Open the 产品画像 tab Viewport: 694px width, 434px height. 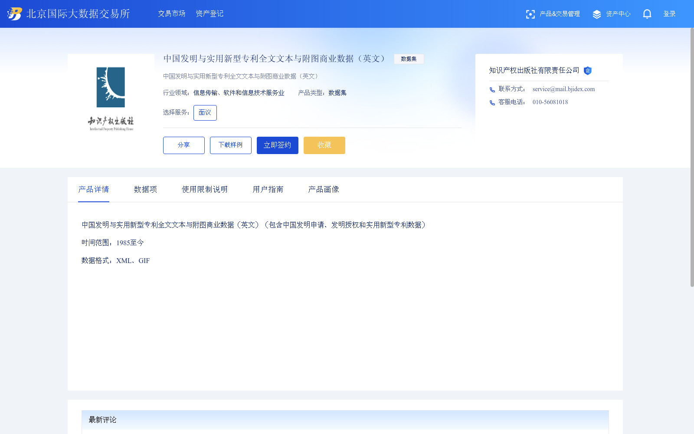click(324, 190)
